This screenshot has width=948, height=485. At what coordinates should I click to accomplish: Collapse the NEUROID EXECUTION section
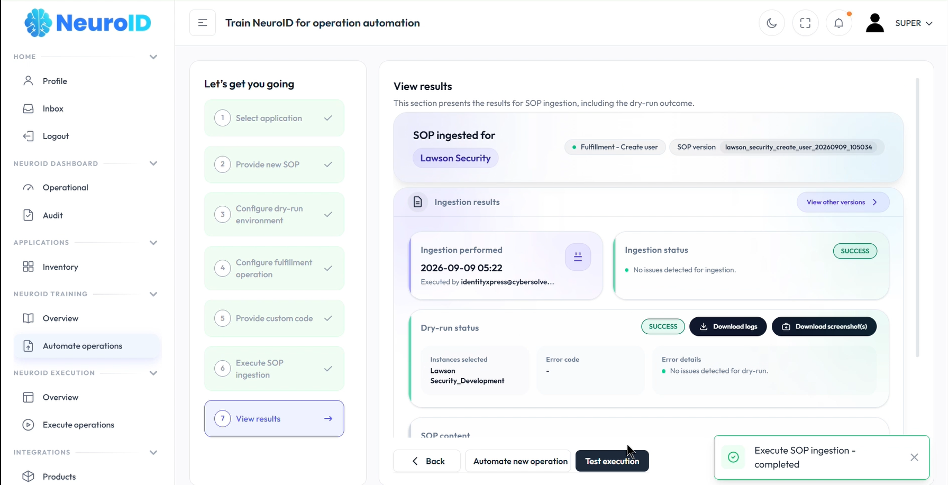tap(153, 373)
